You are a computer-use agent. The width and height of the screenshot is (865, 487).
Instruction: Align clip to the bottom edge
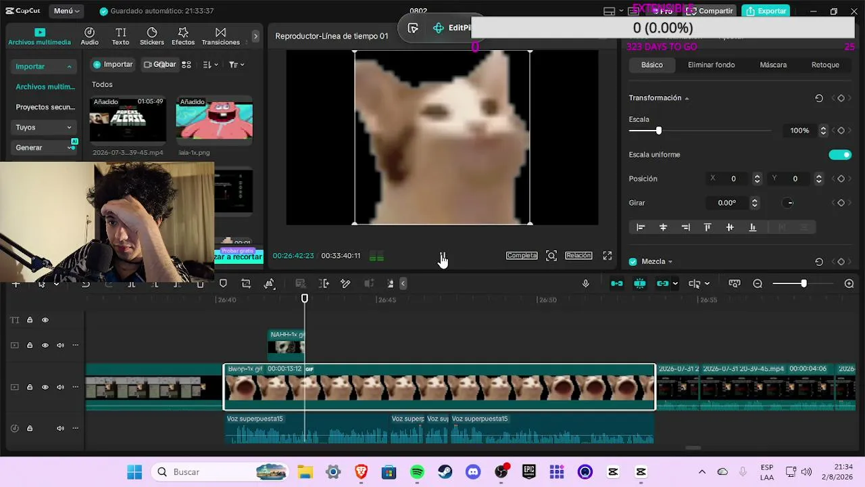[x=752, y=227]
